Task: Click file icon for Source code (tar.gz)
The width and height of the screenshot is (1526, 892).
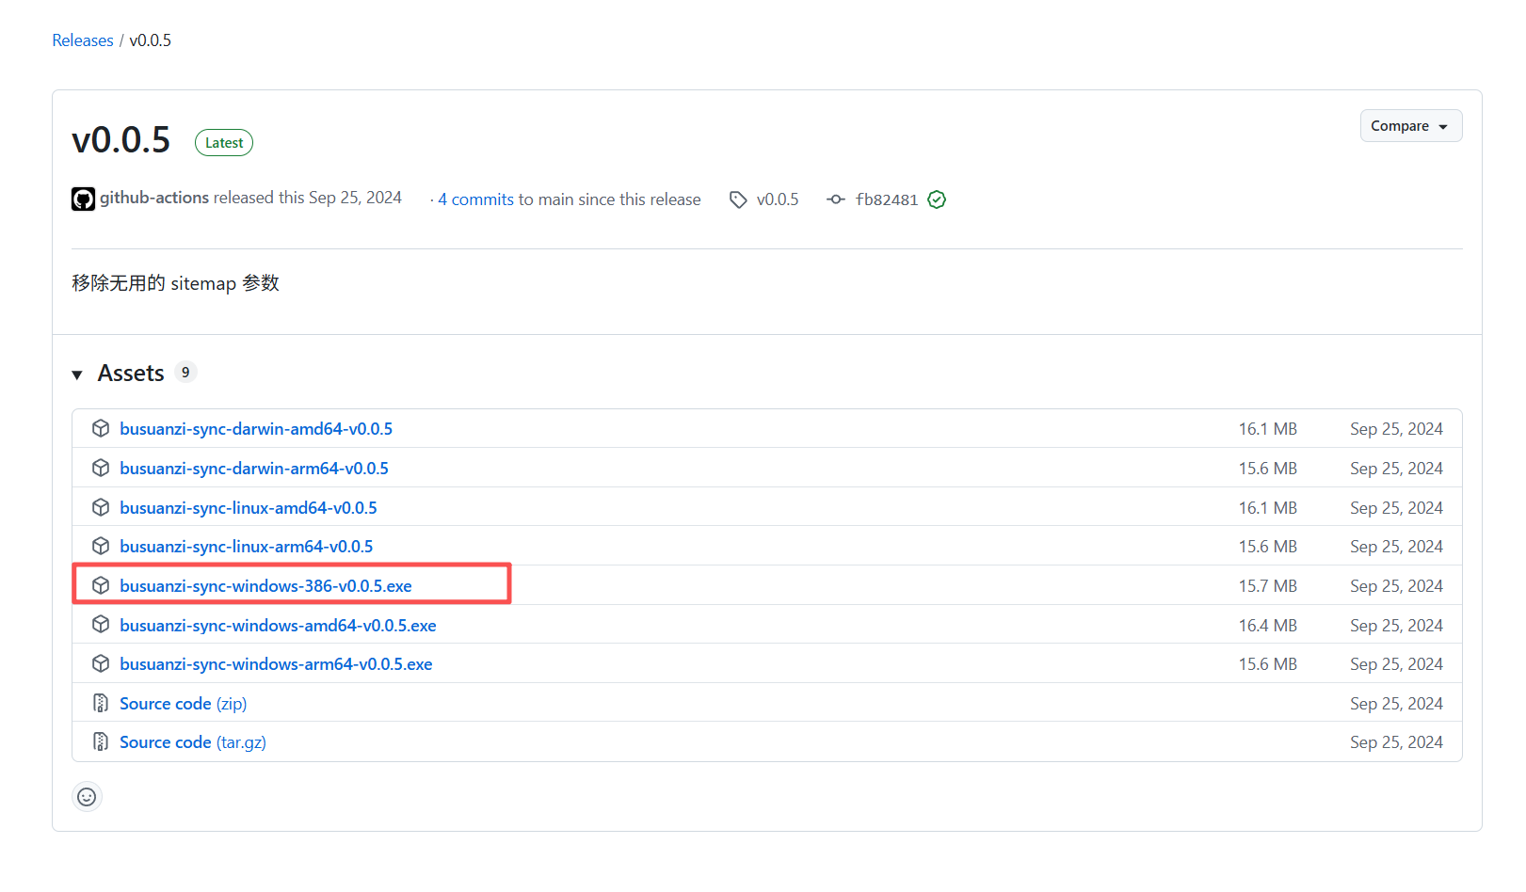Action: pyautogui.click(x=101, y=742)
